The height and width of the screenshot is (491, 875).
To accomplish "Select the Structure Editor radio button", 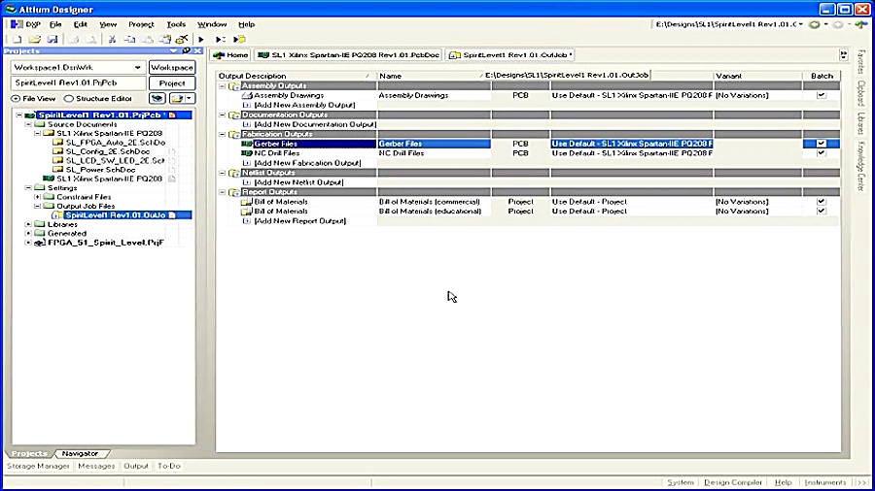I will (69, 98).
